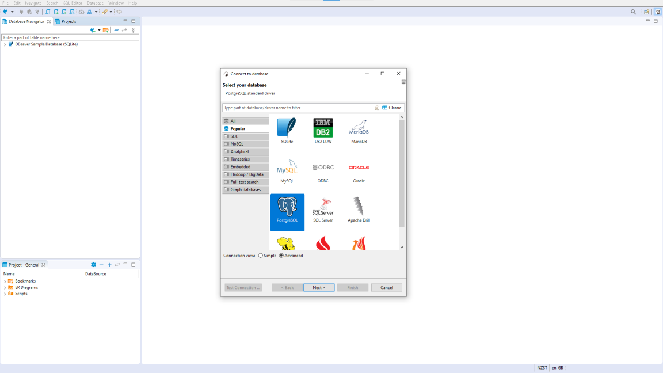Click the driver list vertical scrollbar
The image size is (663, 373).
[402, 173]
